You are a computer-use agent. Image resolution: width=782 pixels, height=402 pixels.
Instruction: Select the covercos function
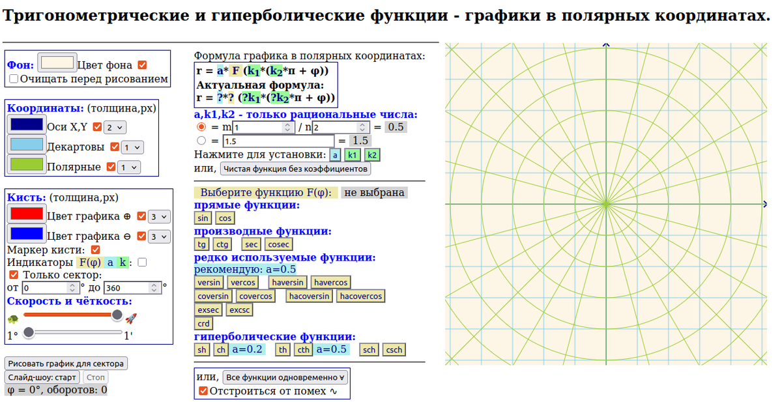255,296
